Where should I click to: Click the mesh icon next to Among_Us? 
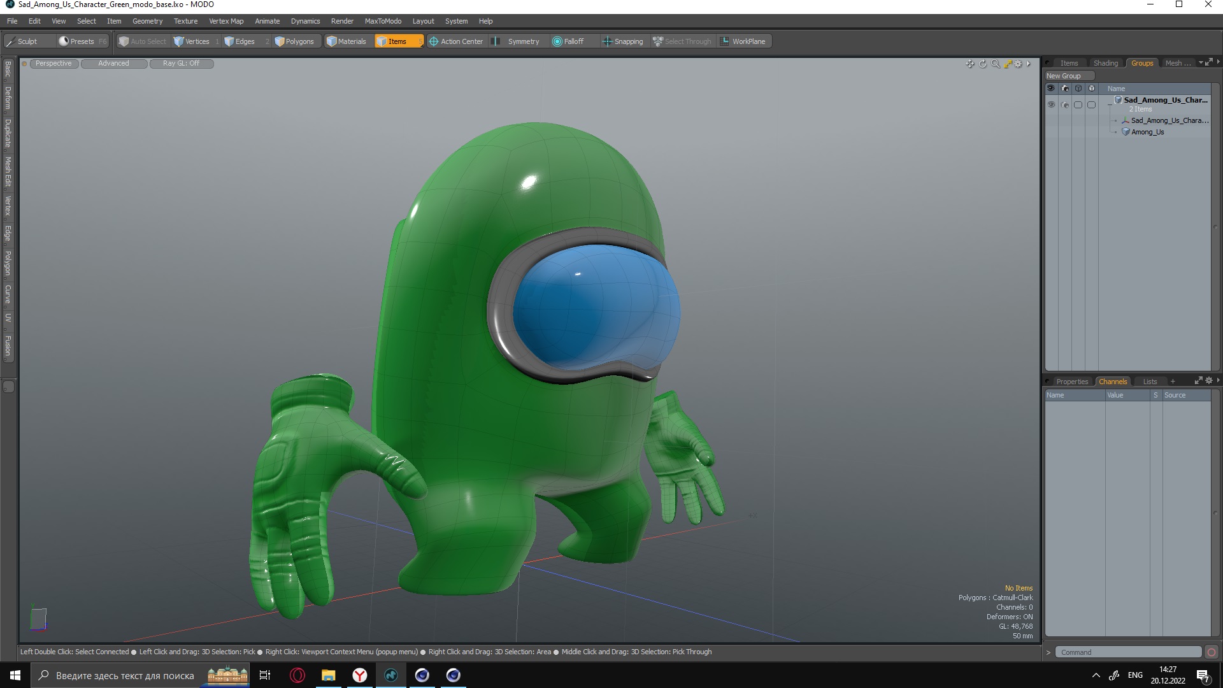click(1126, 132)
